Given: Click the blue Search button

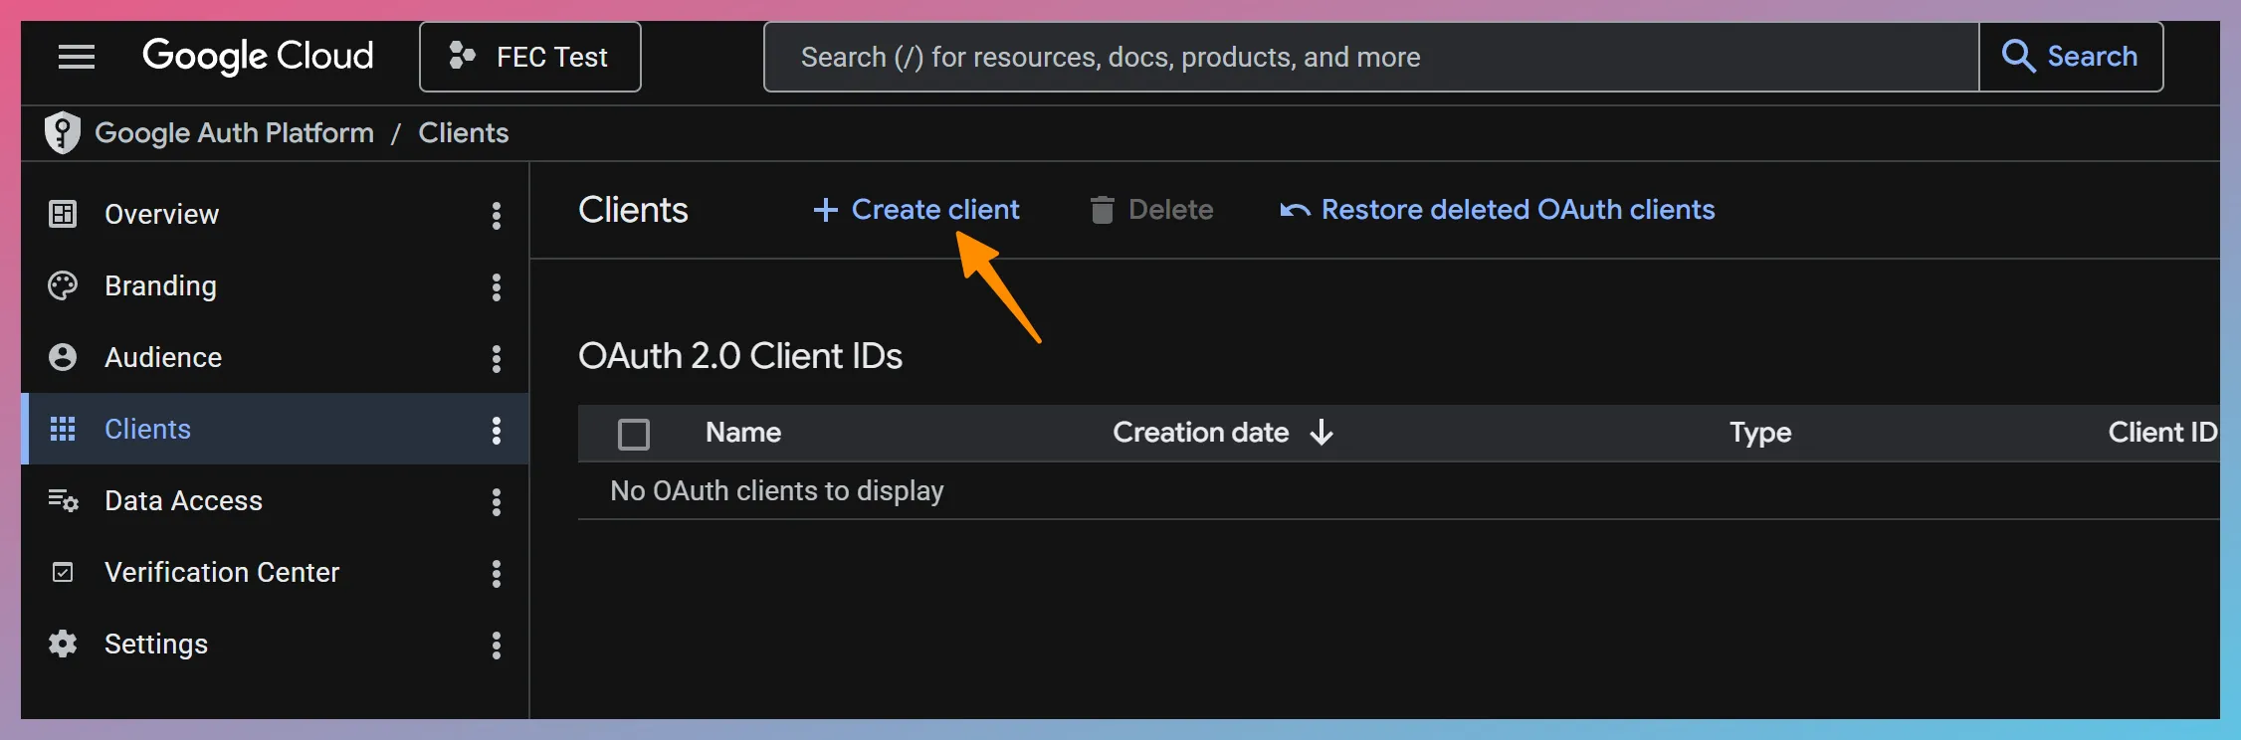Looking at the screenshot, I should pos(2071,57).
